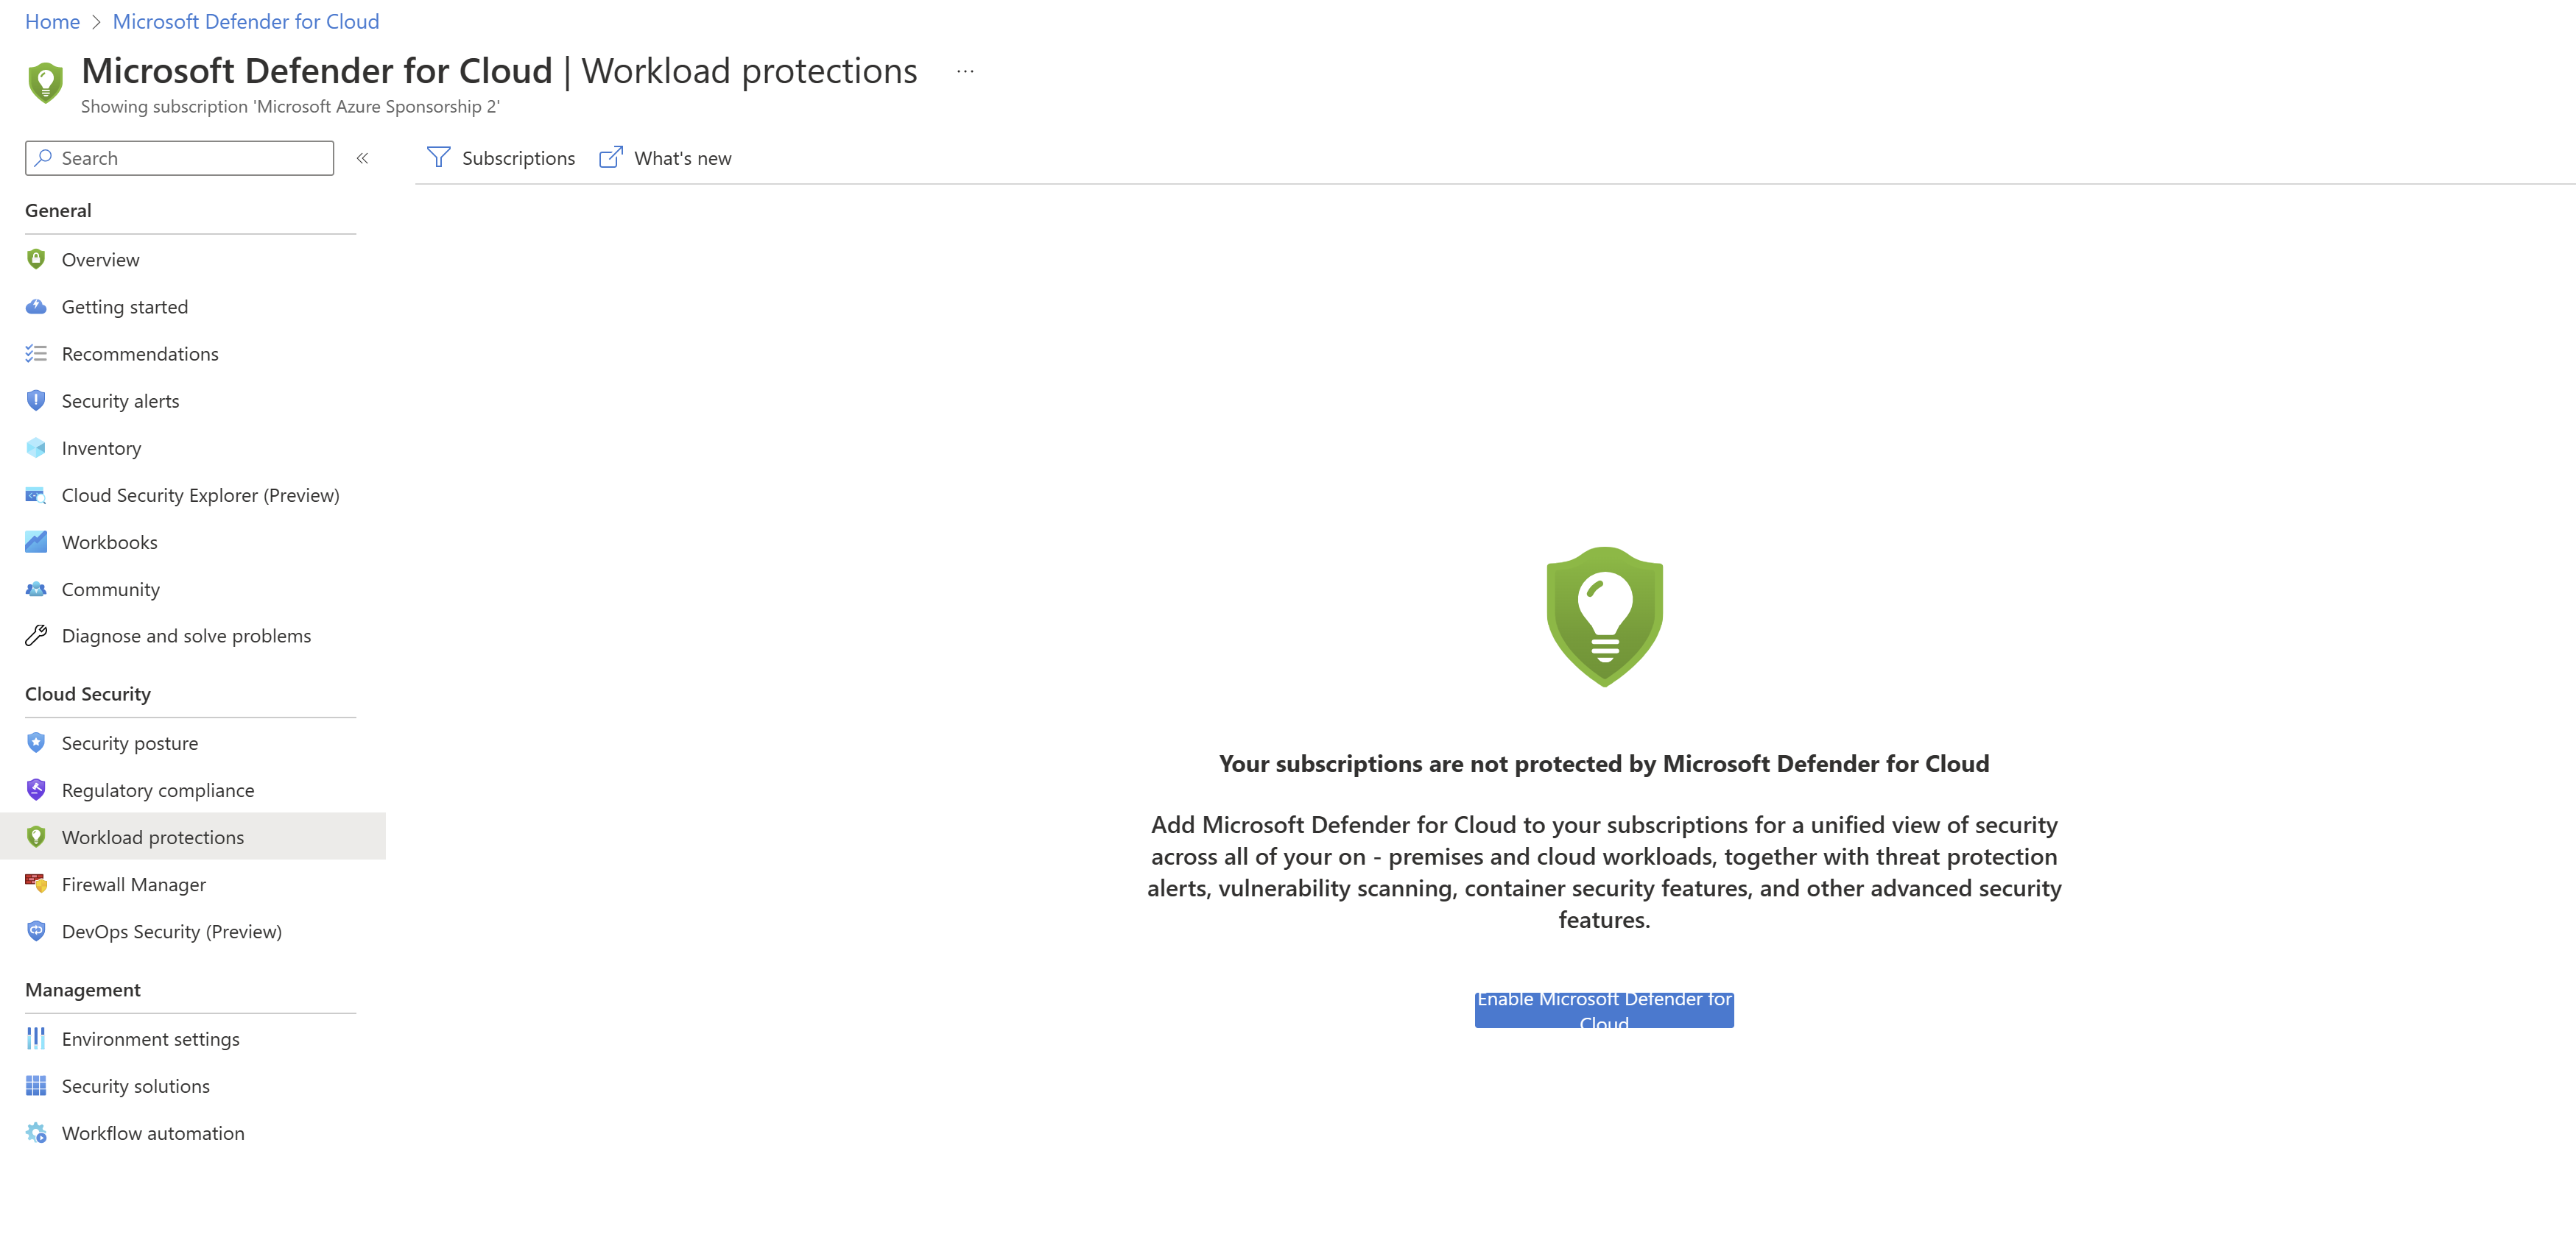
Task: Click inside the sidebar Search box
Action: (x=180, y=158)
